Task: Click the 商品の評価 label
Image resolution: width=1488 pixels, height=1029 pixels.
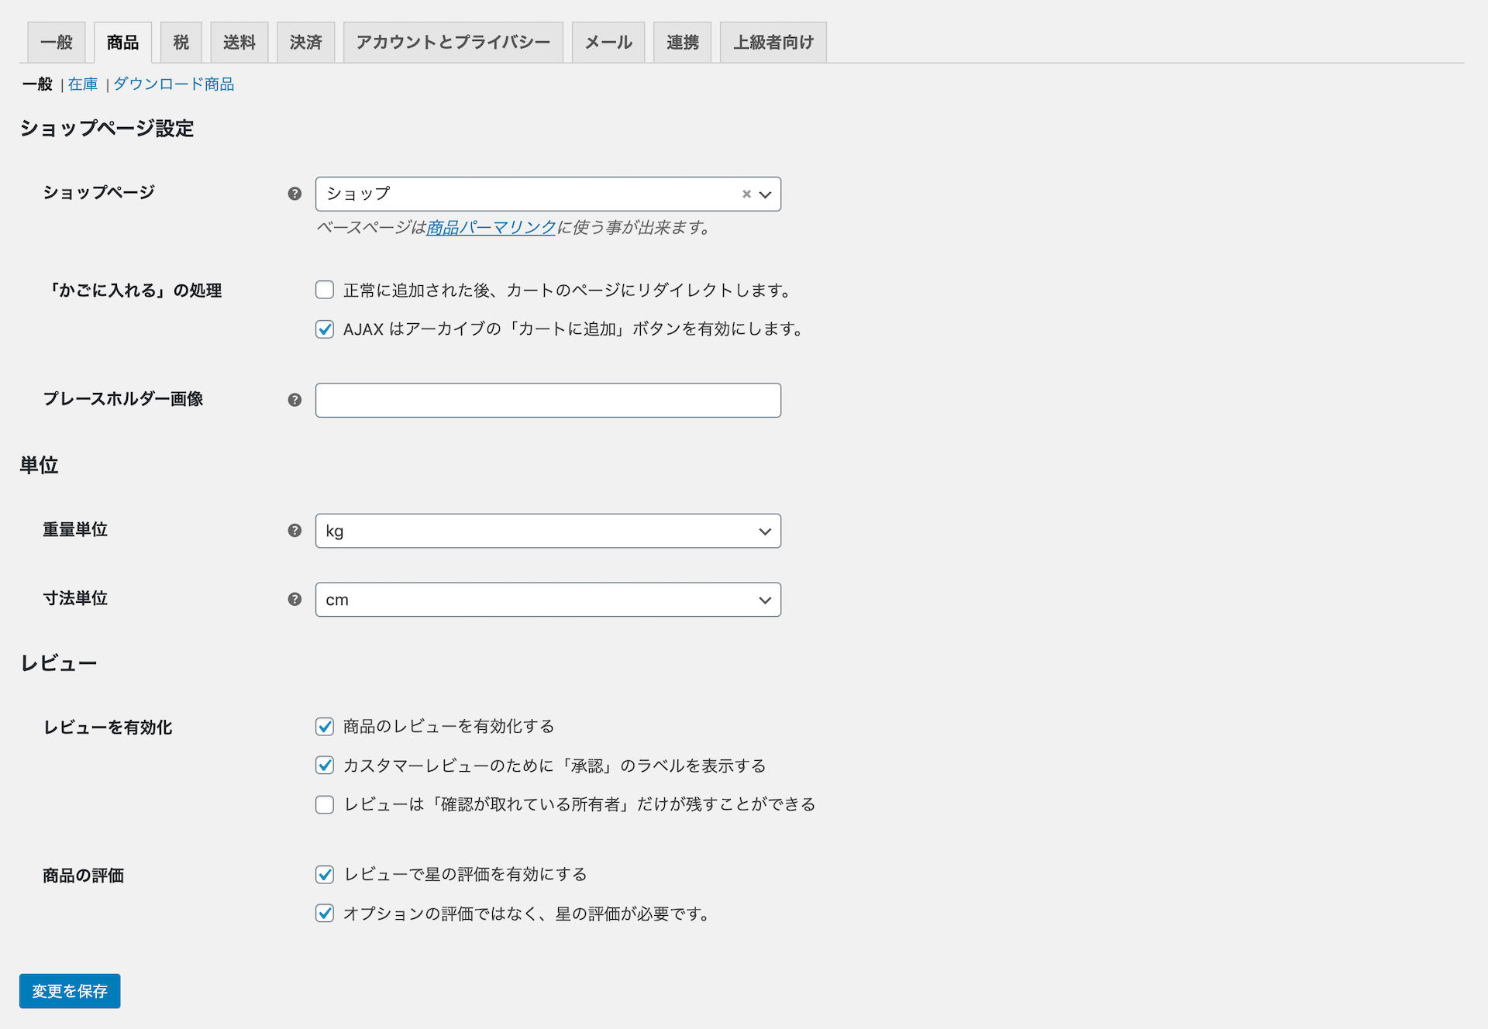Action: [x=84, y=875]
